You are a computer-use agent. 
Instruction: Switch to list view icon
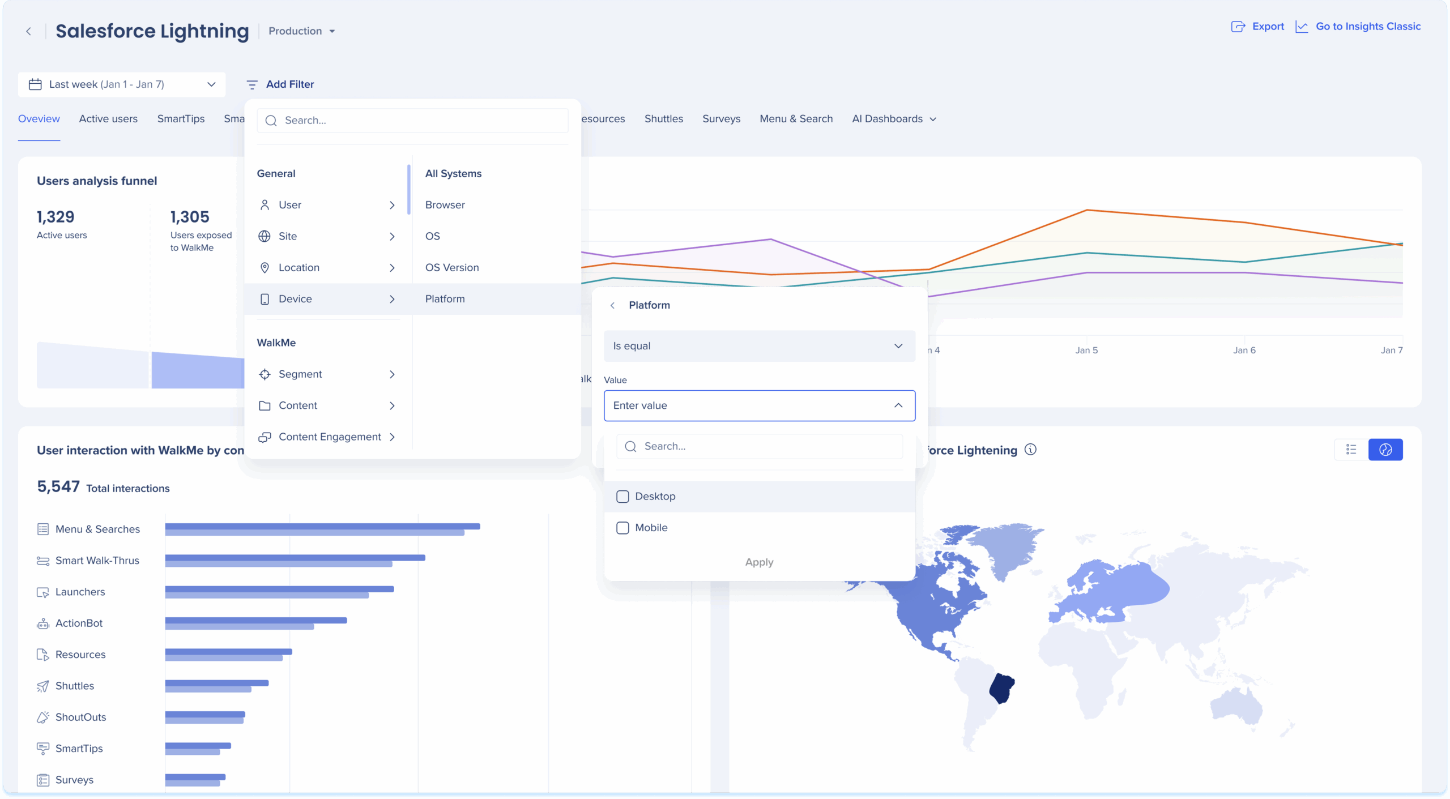click(1351, 450)
